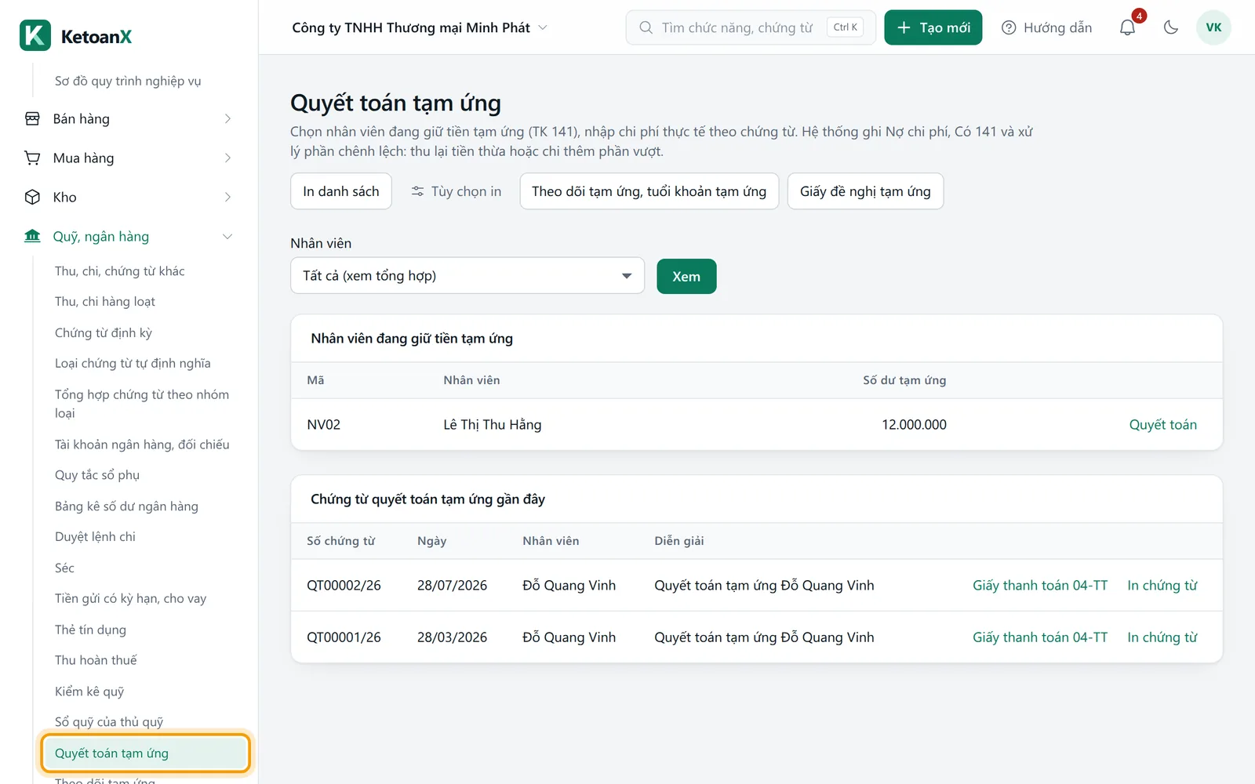Click Quyết toán link for Lê Thị Thu Hằng

pos(1162,425)
